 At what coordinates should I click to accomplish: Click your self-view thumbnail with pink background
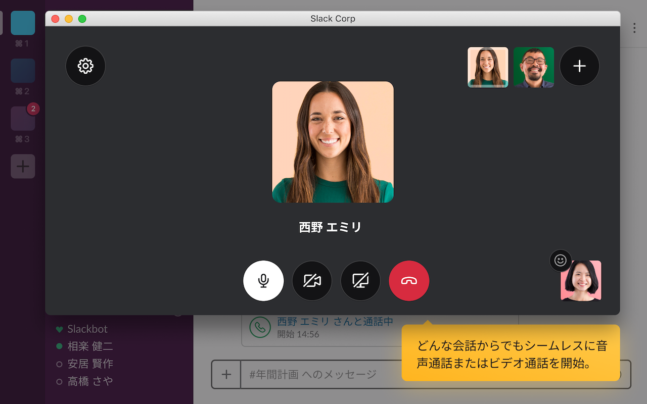coord(581,281)
